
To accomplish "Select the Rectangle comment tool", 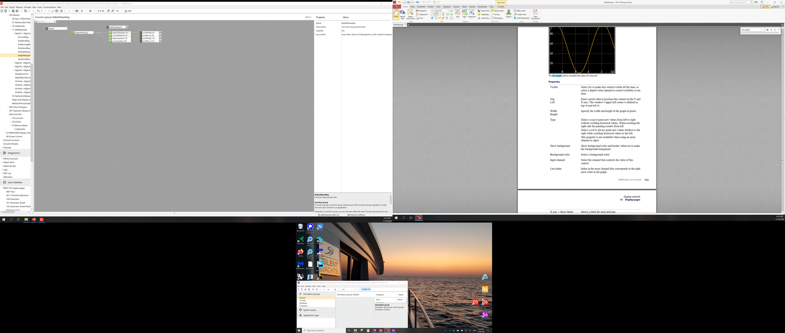I will [497, 18].
